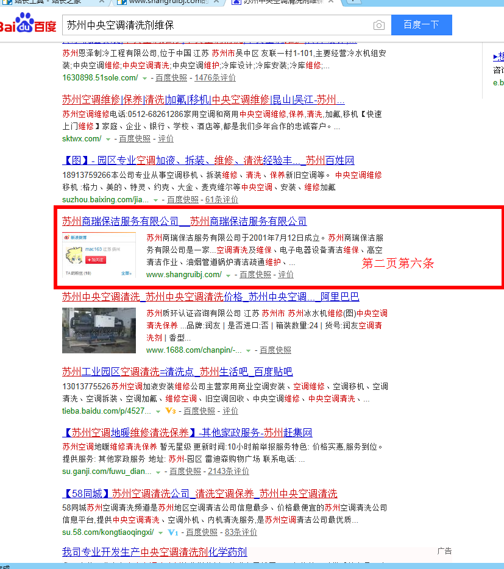The width and height of the screenshot is (504, 569).
Task: Click 评价 beside the sktwx.com result
Action: [x=166, y=139]
